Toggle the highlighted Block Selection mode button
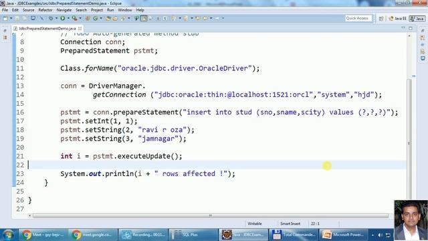This screenshot has height=241, width=428. point(144,18)
